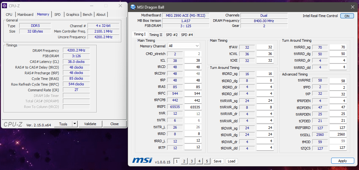This screenshot has width=359, height=170.
Task: Click the tREFSBRD editable value field
Action: 338,128
